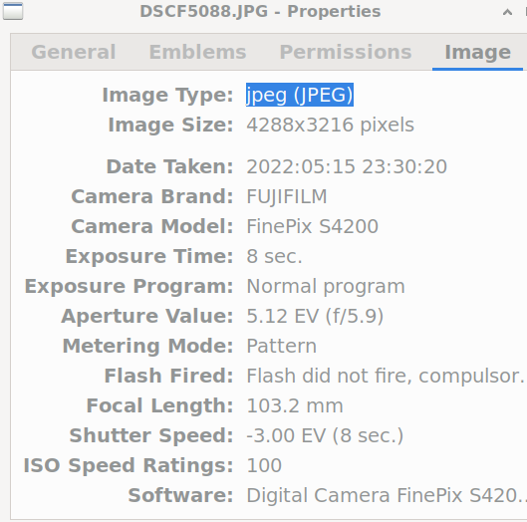The width and height of the screenshot is (527, 522).
Task: Open the window menu icon in title bar
Action: pyautogui.click(x=13, y=11)
